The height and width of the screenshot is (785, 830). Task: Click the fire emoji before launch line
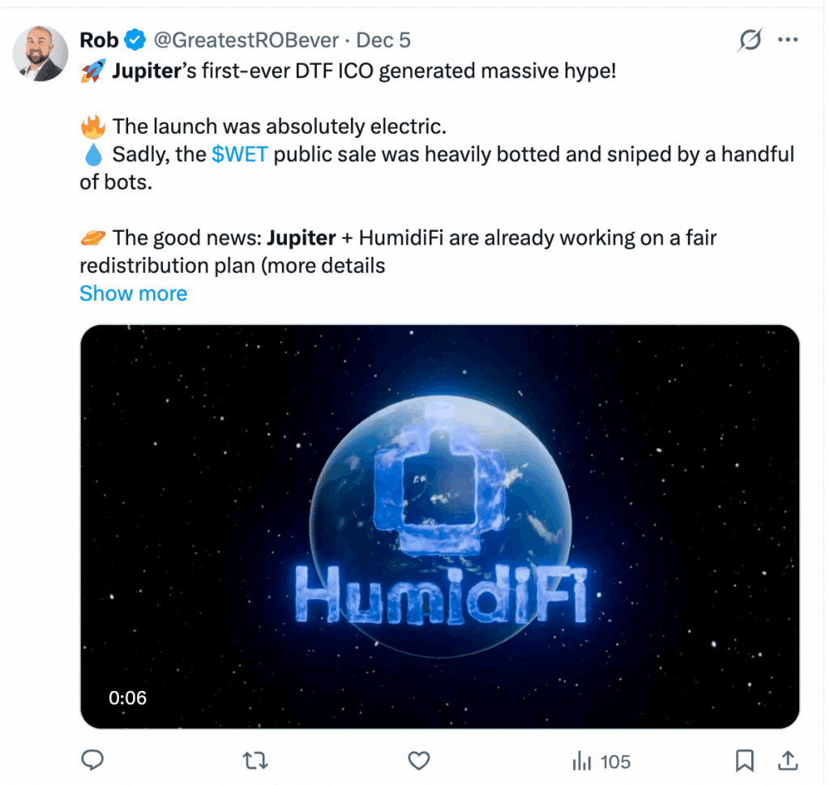click(93, 127)
